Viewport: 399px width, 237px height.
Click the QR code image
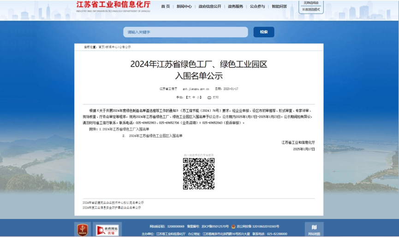click(199, 174)
